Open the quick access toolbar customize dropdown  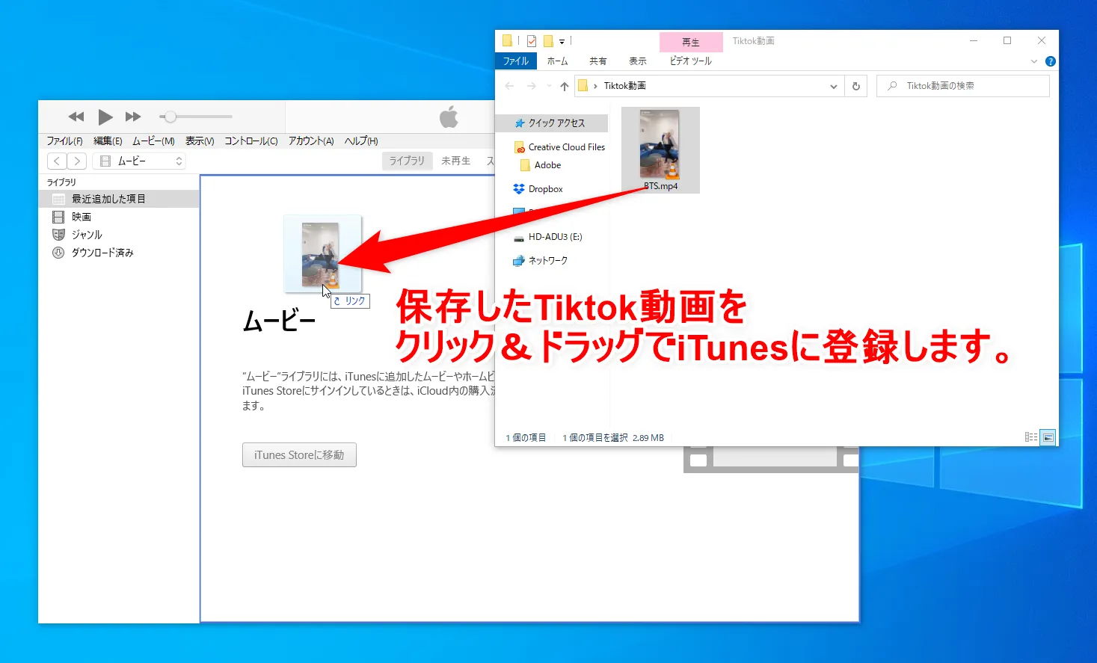click(x=562, y=42)
